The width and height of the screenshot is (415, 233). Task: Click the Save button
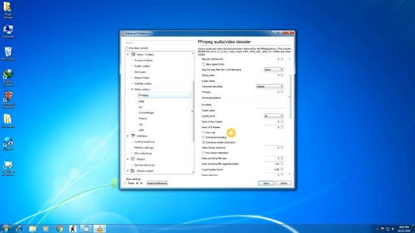(266, 183)
